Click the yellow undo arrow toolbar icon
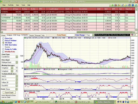The width and height of the screenshot is (138, 104). [x=119, y=5]
